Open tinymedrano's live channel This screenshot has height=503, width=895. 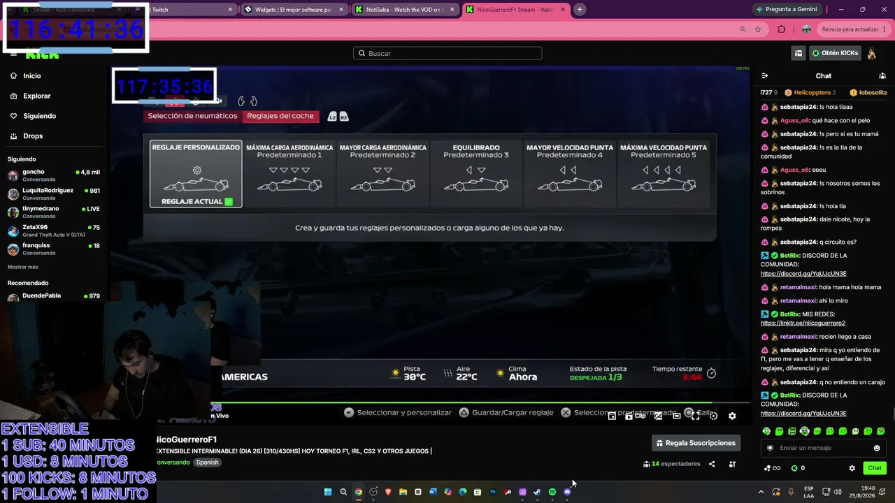tap(53, 212)
